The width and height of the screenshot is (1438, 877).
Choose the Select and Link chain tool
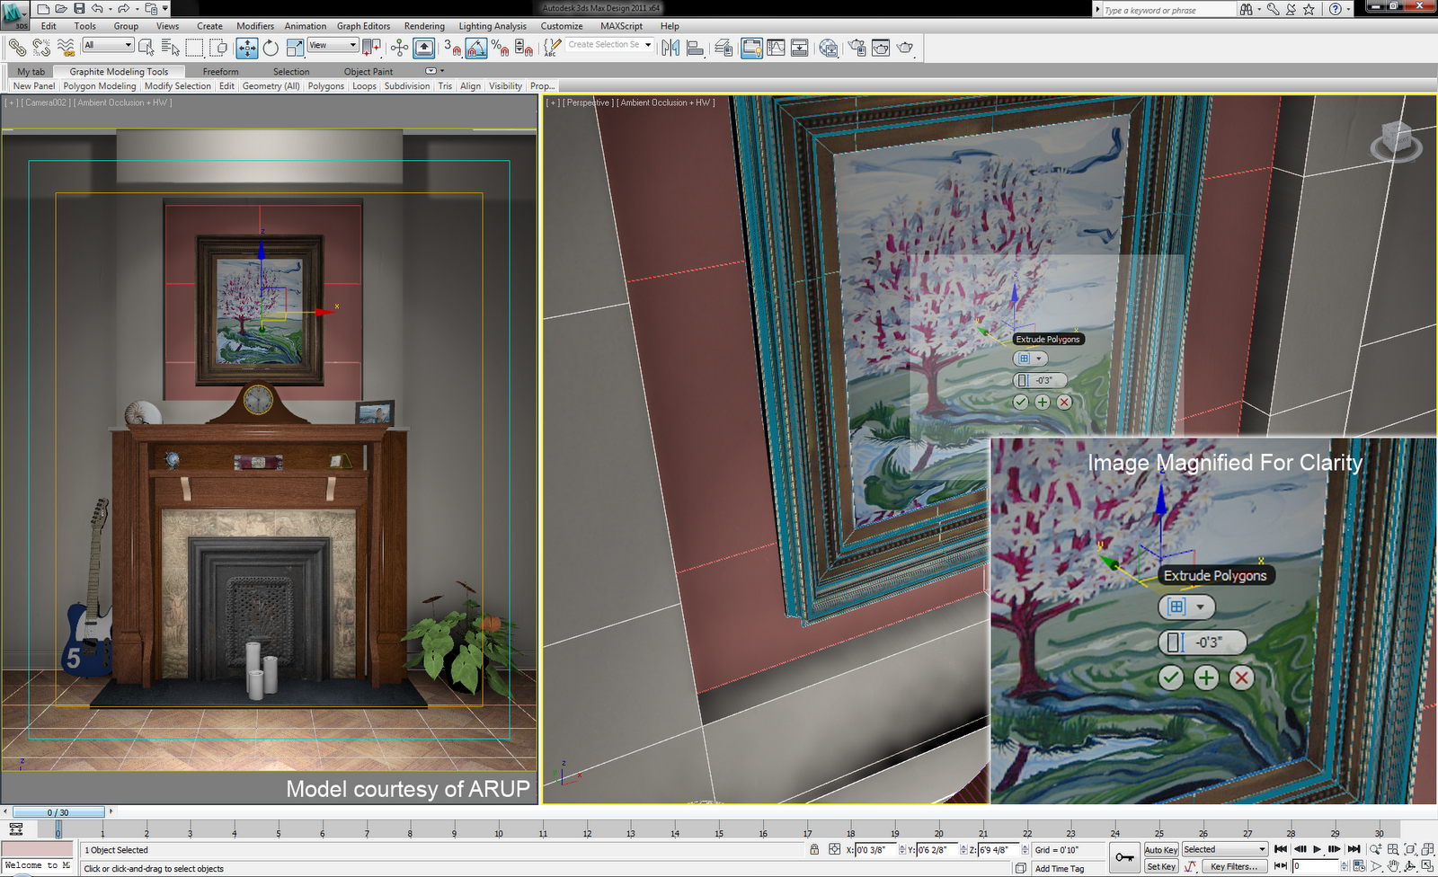click(x=17, y=47)
